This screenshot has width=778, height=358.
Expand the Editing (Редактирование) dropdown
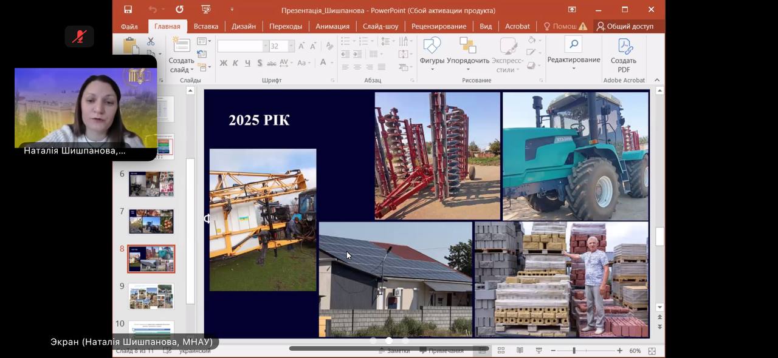point(573,69)
